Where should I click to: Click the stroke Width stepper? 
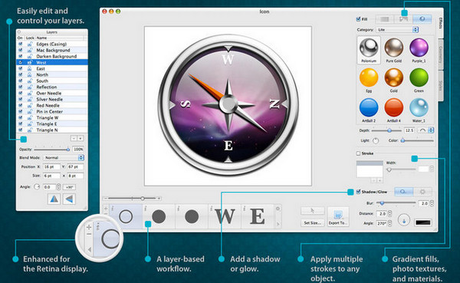(432, 169)
